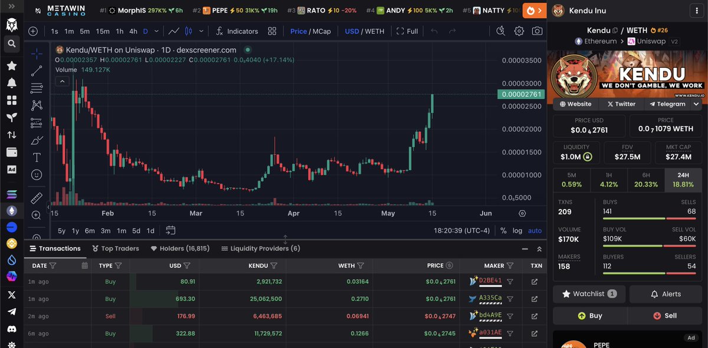This screenshot has height=348, width=708.
Task: Open the multicharts grid icon in sidebar
Action: (x=11, y=100)
